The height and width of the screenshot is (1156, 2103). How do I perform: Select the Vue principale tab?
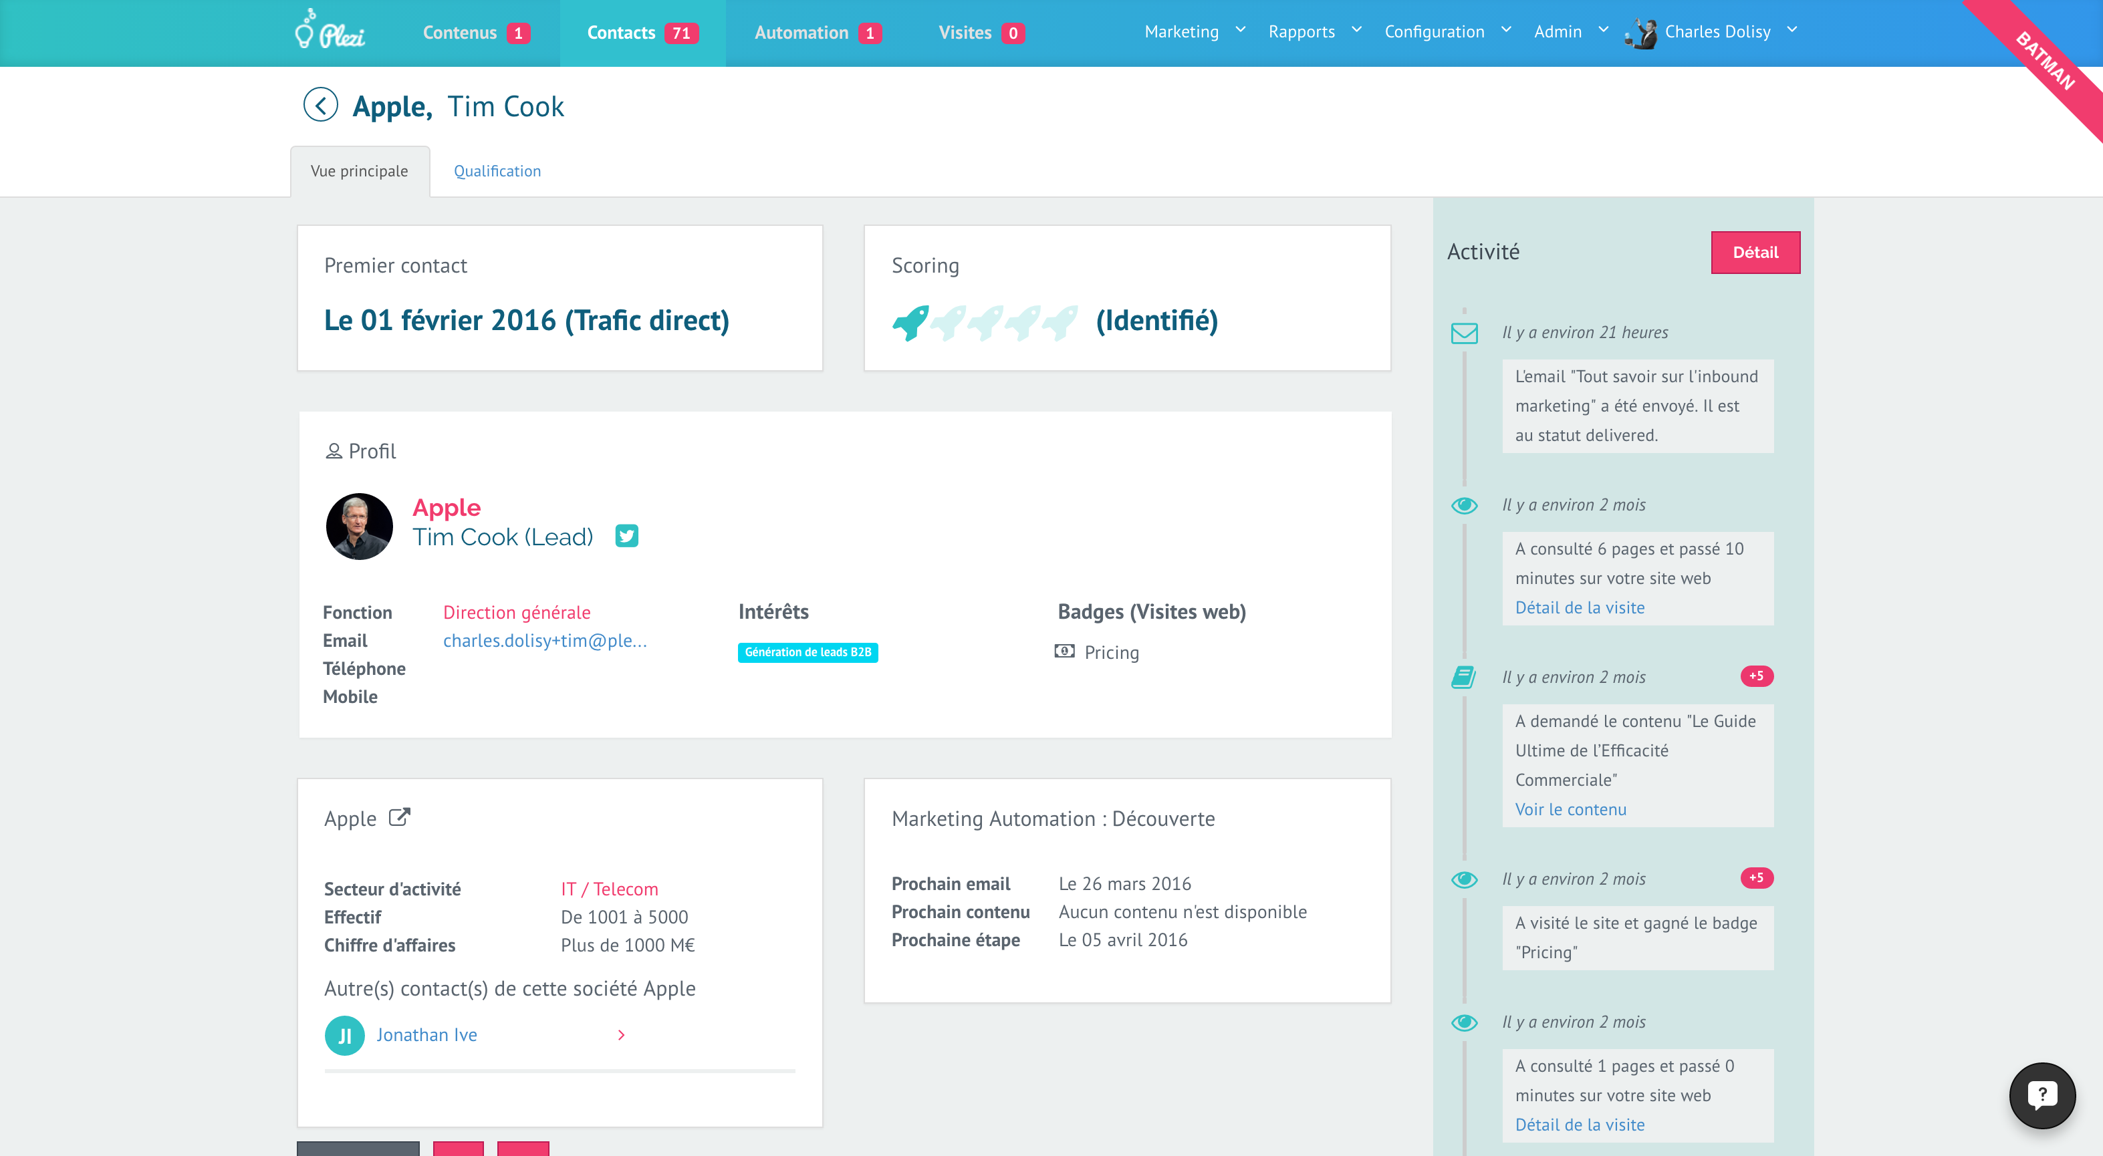(359, 171)
